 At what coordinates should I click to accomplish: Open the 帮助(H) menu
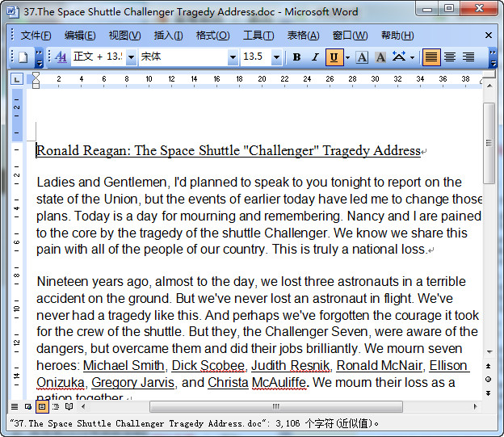tap(397, 36)
